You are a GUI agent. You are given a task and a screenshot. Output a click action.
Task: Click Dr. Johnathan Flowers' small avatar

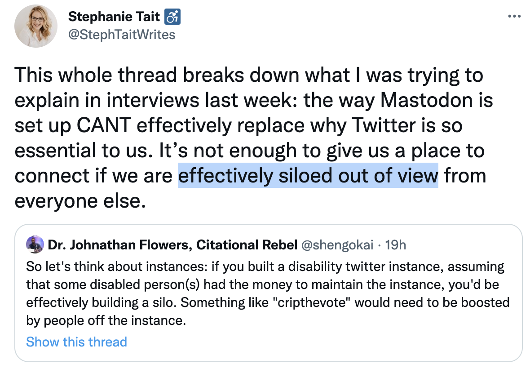tap(35, 244)
